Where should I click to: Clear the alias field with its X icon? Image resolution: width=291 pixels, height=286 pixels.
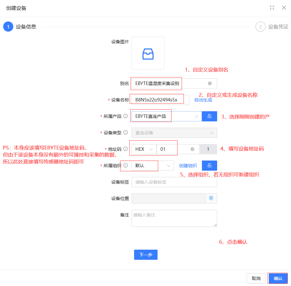pos(210,83)
